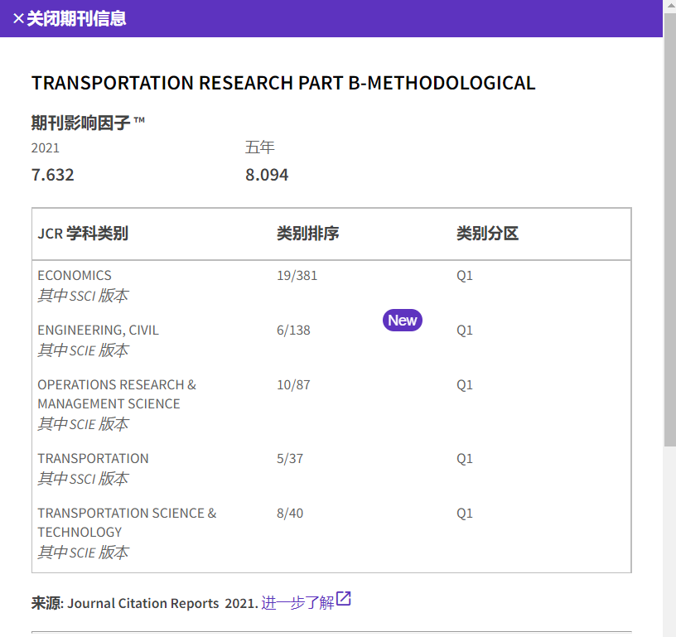Click the ranking 8/40
The width and height of the screenshot is (676, 637).
(290, 514)
